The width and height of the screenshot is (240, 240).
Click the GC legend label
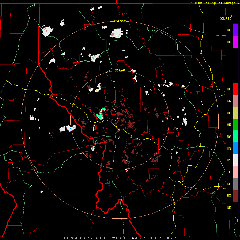point(229,184)
